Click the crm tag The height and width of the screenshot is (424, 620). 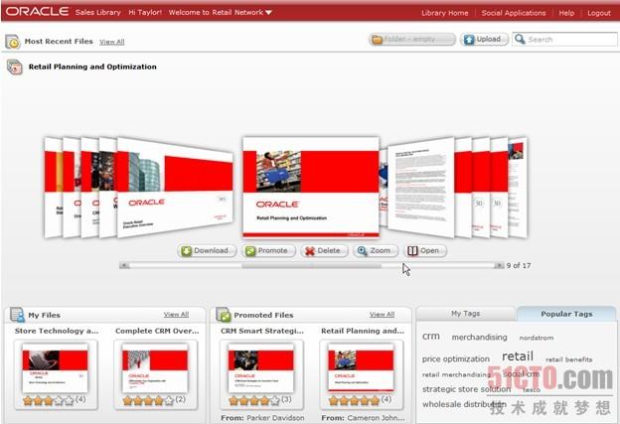[431, 337]
